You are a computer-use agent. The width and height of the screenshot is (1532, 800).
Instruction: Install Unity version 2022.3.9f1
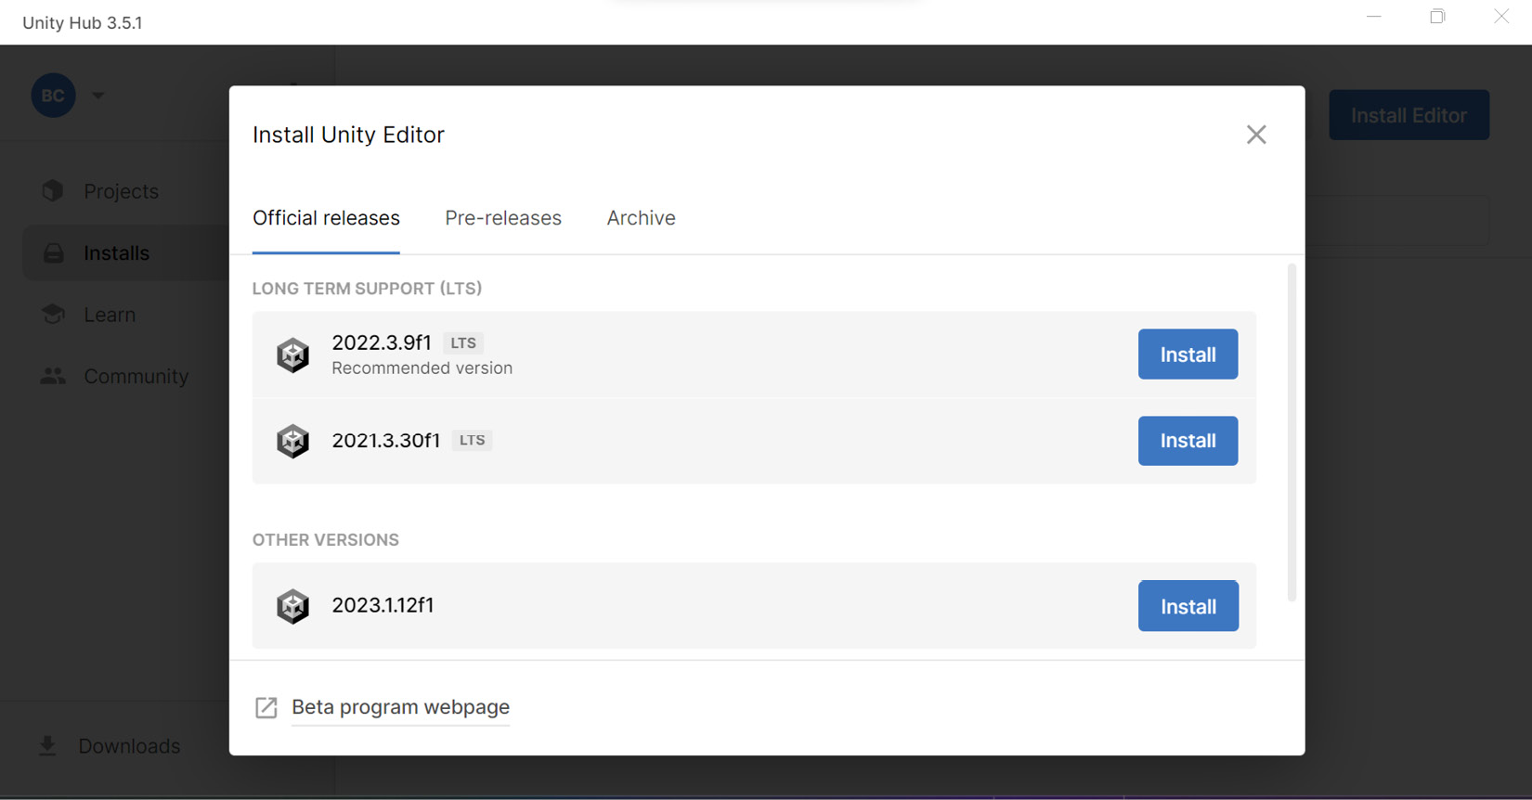[x=1188, y=355]
